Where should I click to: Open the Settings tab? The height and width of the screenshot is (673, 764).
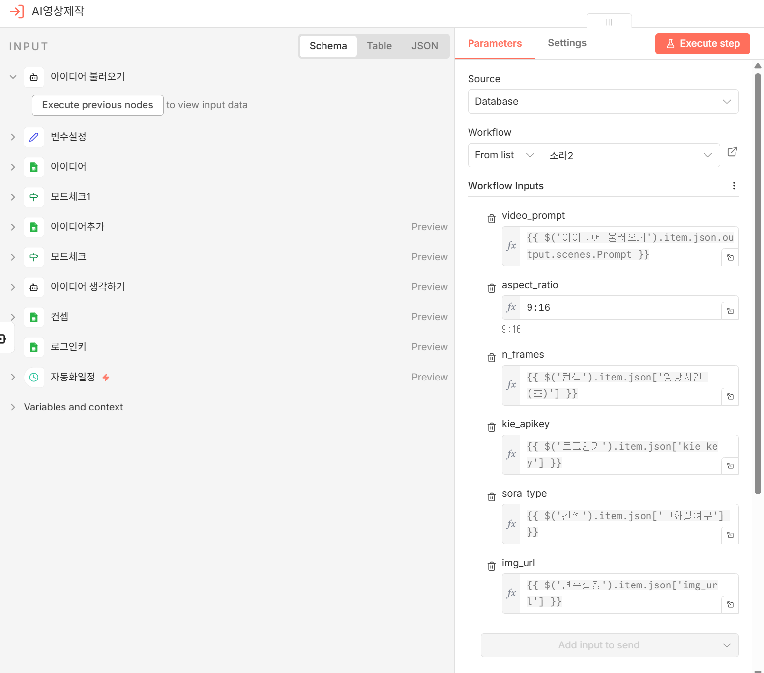(567, 43)
